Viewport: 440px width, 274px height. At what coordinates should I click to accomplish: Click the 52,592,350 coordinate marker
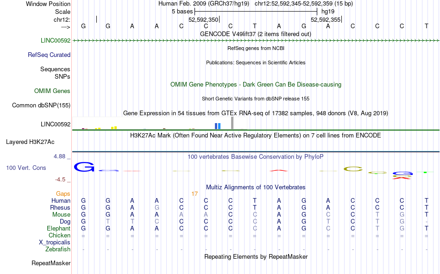point(203,19)
